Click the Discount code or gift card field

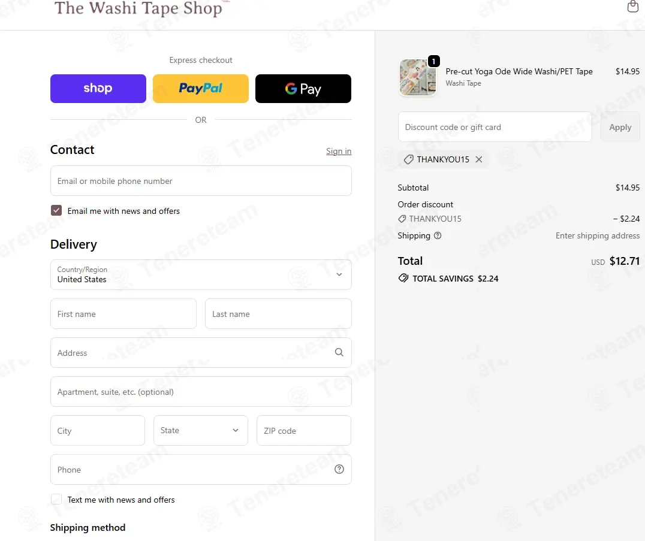click(x=495, y=127)
